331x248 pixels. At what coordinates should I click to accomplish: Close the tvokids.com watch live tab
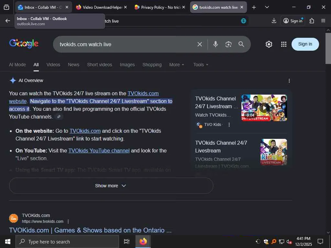coord(242,7)
